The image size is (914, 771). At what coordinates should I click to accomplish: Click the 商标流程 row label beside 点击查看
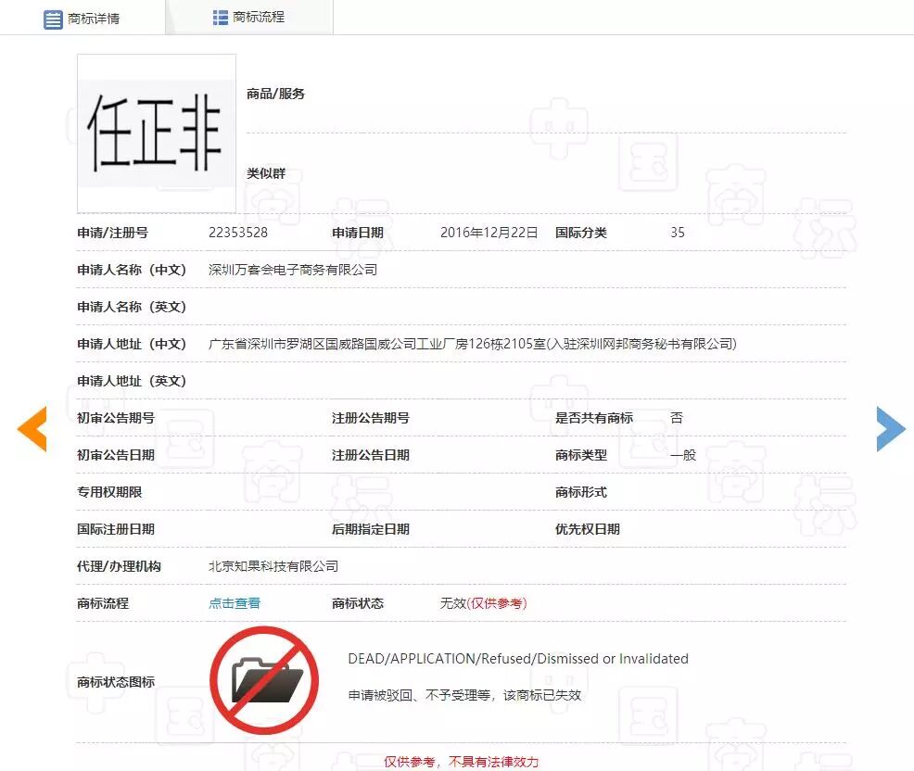(x=103, y=603)
